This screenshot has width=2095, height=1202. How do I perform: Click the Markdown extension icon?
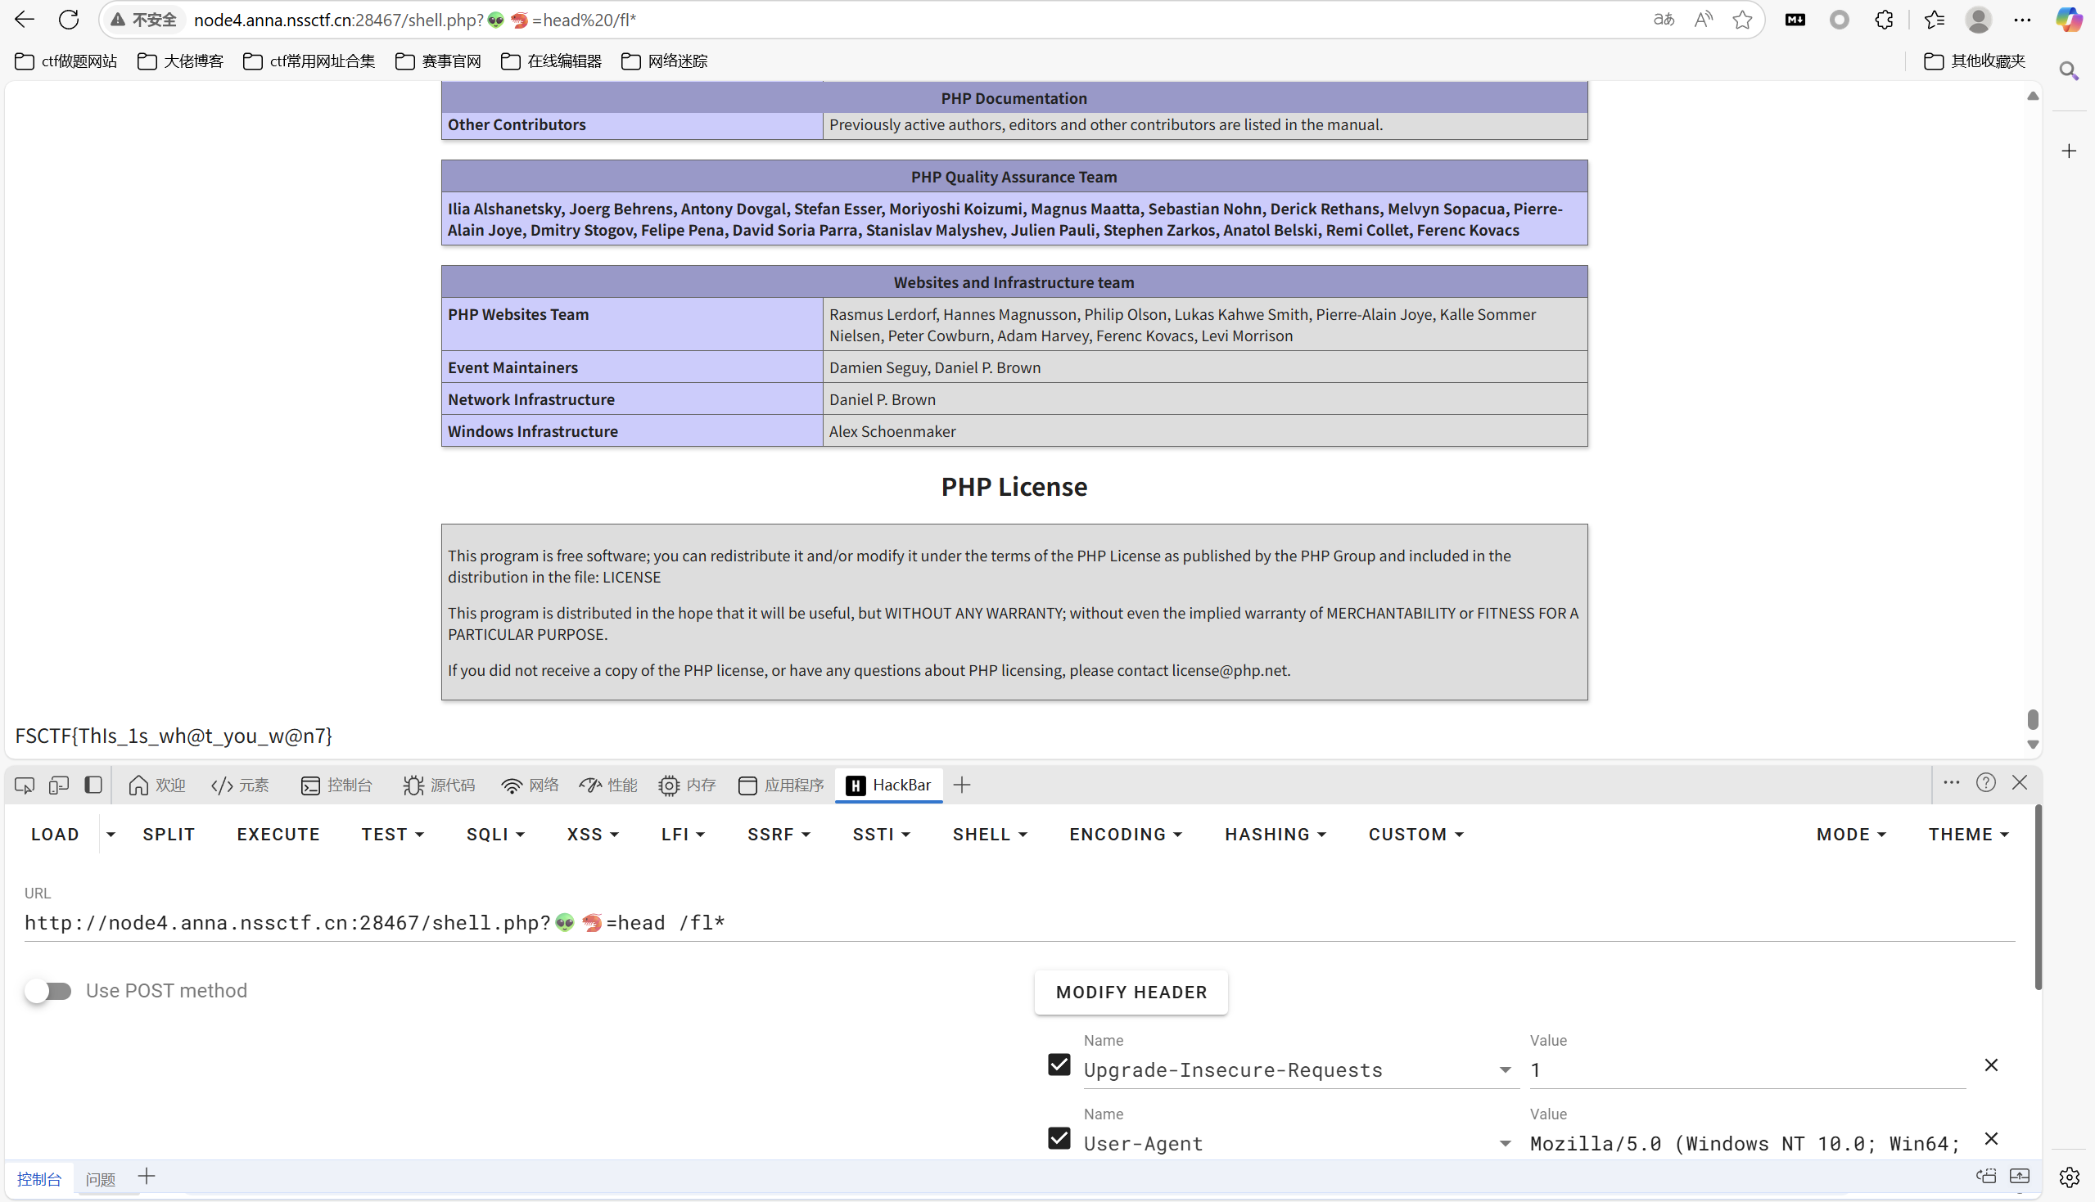[x=1795, y=20]
